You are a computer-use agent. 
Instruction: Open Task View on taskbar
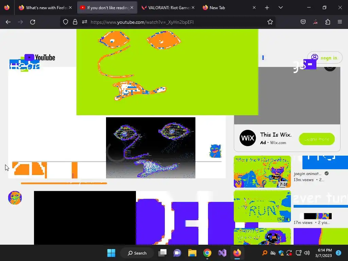click(162, 253)
